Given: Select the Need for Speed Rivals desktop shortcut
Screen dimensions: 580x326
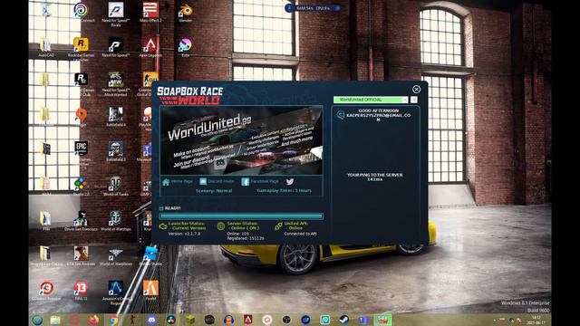Looking at the screenshot, I should point(116,14).
